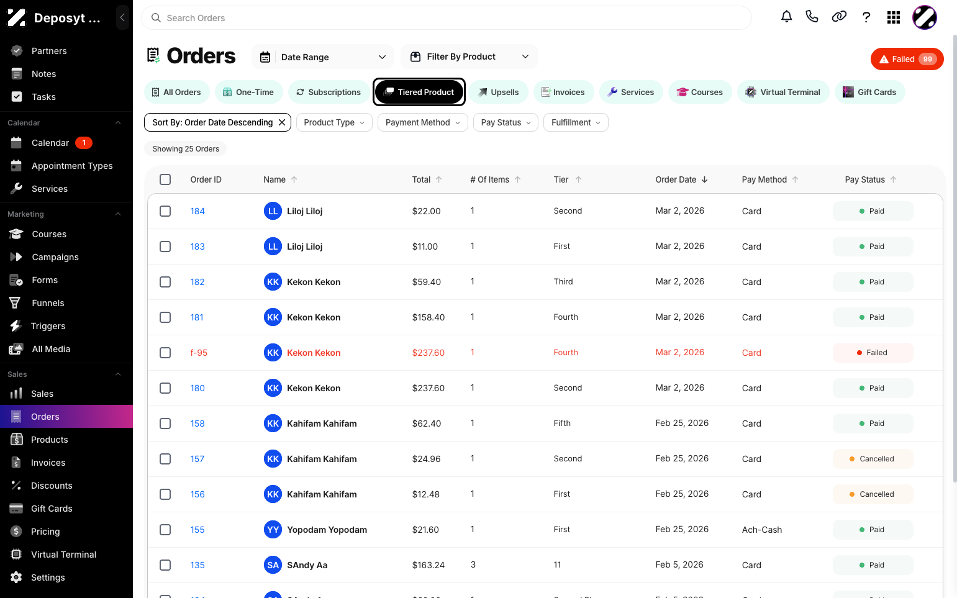Switch to the All Orders tab

point(177,92)
